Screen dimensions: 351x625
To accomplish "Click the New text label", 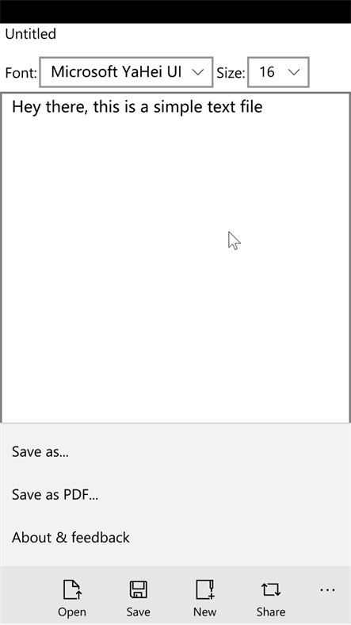I will point(205,612).
